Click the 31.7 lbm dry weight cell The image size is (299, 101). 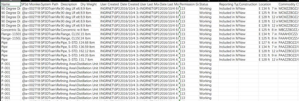[90, 59]
